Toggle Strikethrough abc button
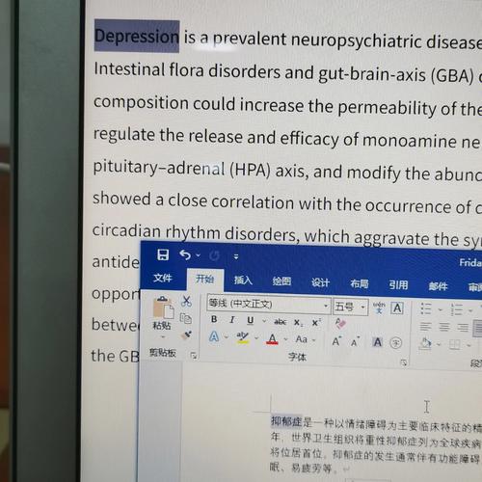Viewport: 482px width, 482px height. [280, 321]
